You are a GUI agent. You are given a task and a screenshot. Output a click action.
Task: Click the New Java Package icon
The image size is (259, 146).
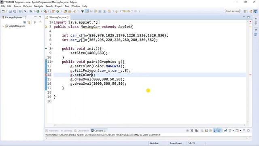(x=53, y=11)
